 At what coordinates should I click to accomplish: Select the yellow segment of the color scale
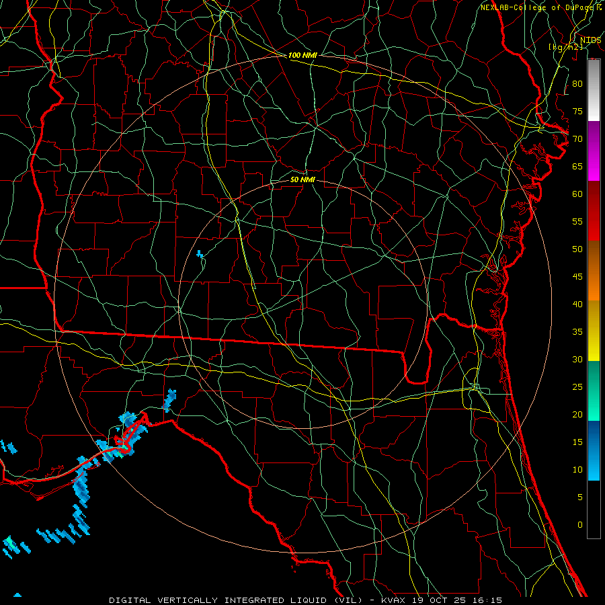pyautogui.click(x=594, y=331)
